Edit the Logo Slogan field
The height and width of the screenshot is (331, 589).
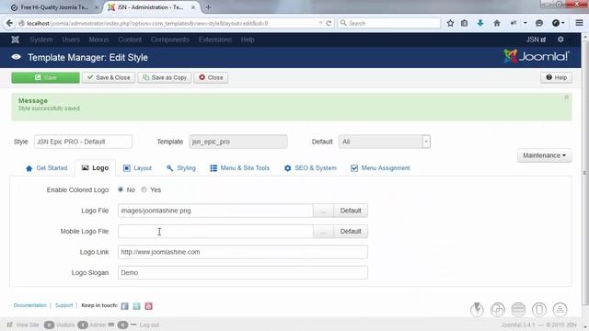pyautogui.click(x=243, y=272)
